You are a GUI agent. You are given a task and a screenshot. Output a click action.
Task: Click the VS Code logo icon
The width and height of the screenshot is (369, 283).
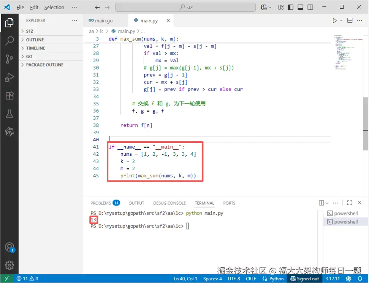(x=7, y=7)
